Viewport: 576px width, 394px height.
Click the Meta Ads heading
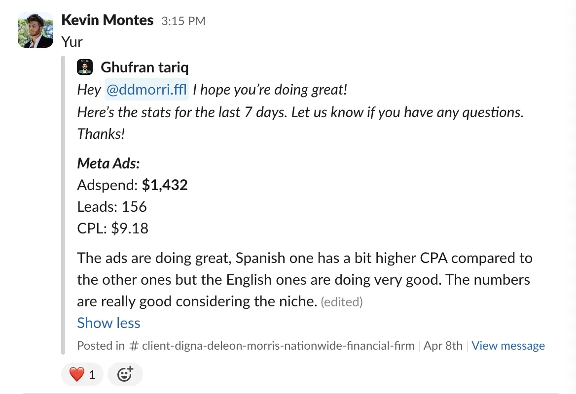coord(108,163)
